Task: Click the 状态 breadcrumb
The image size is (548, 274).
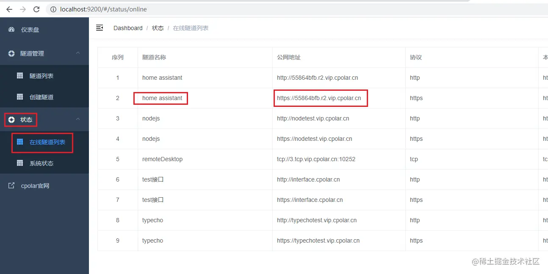Action: click(158, 28)
